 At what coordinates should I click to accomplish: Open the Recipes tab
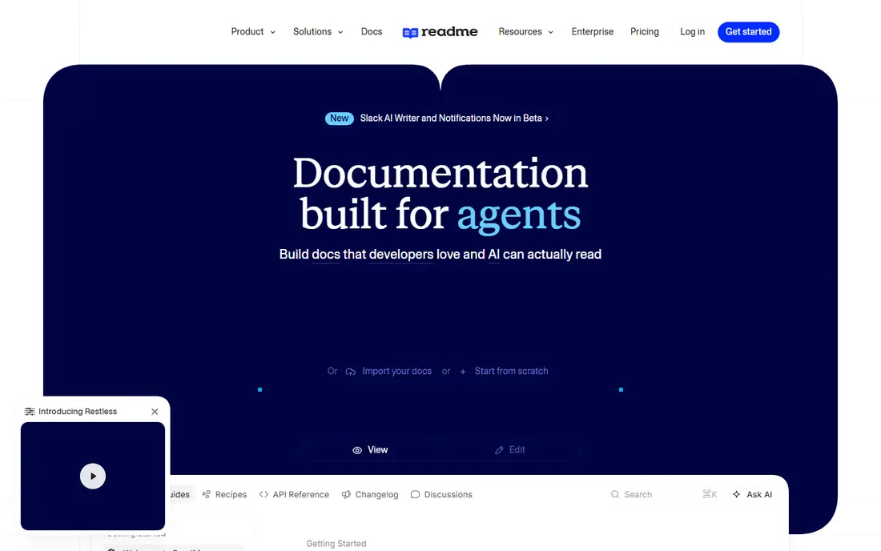coord(225,494)
